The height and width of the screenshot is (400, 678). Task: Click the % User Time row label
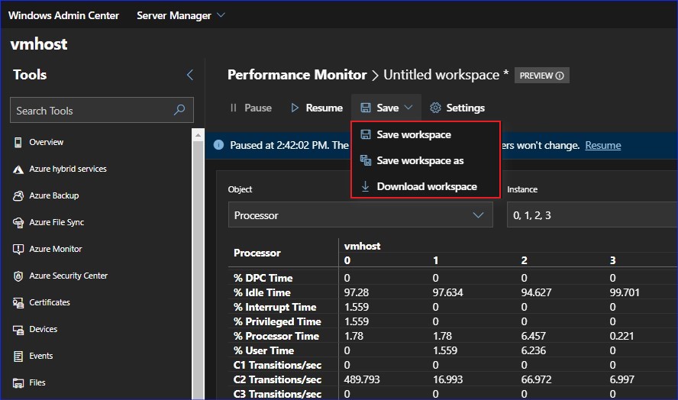click(x=263, y=350)
